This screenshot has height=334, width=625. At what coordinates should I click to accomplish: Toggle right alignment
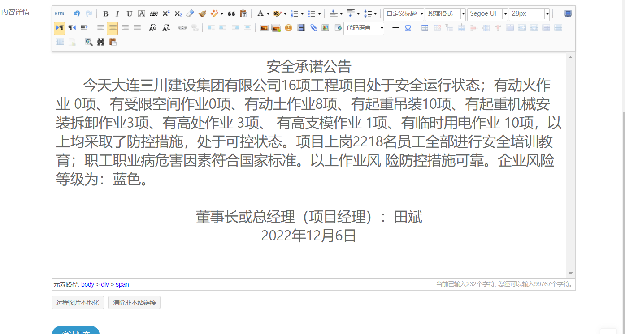pyautogui.click(x=125, y=28)
